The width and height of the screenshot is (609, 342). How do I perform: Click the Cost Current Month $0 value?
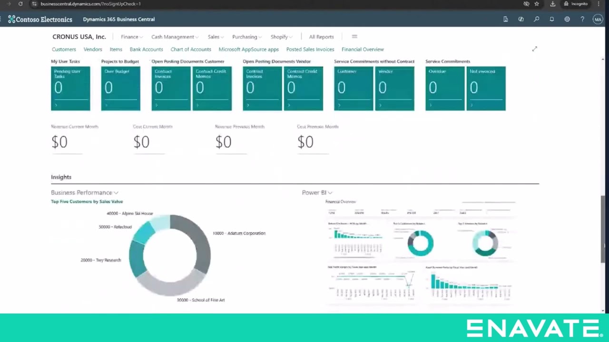point(141,142)
